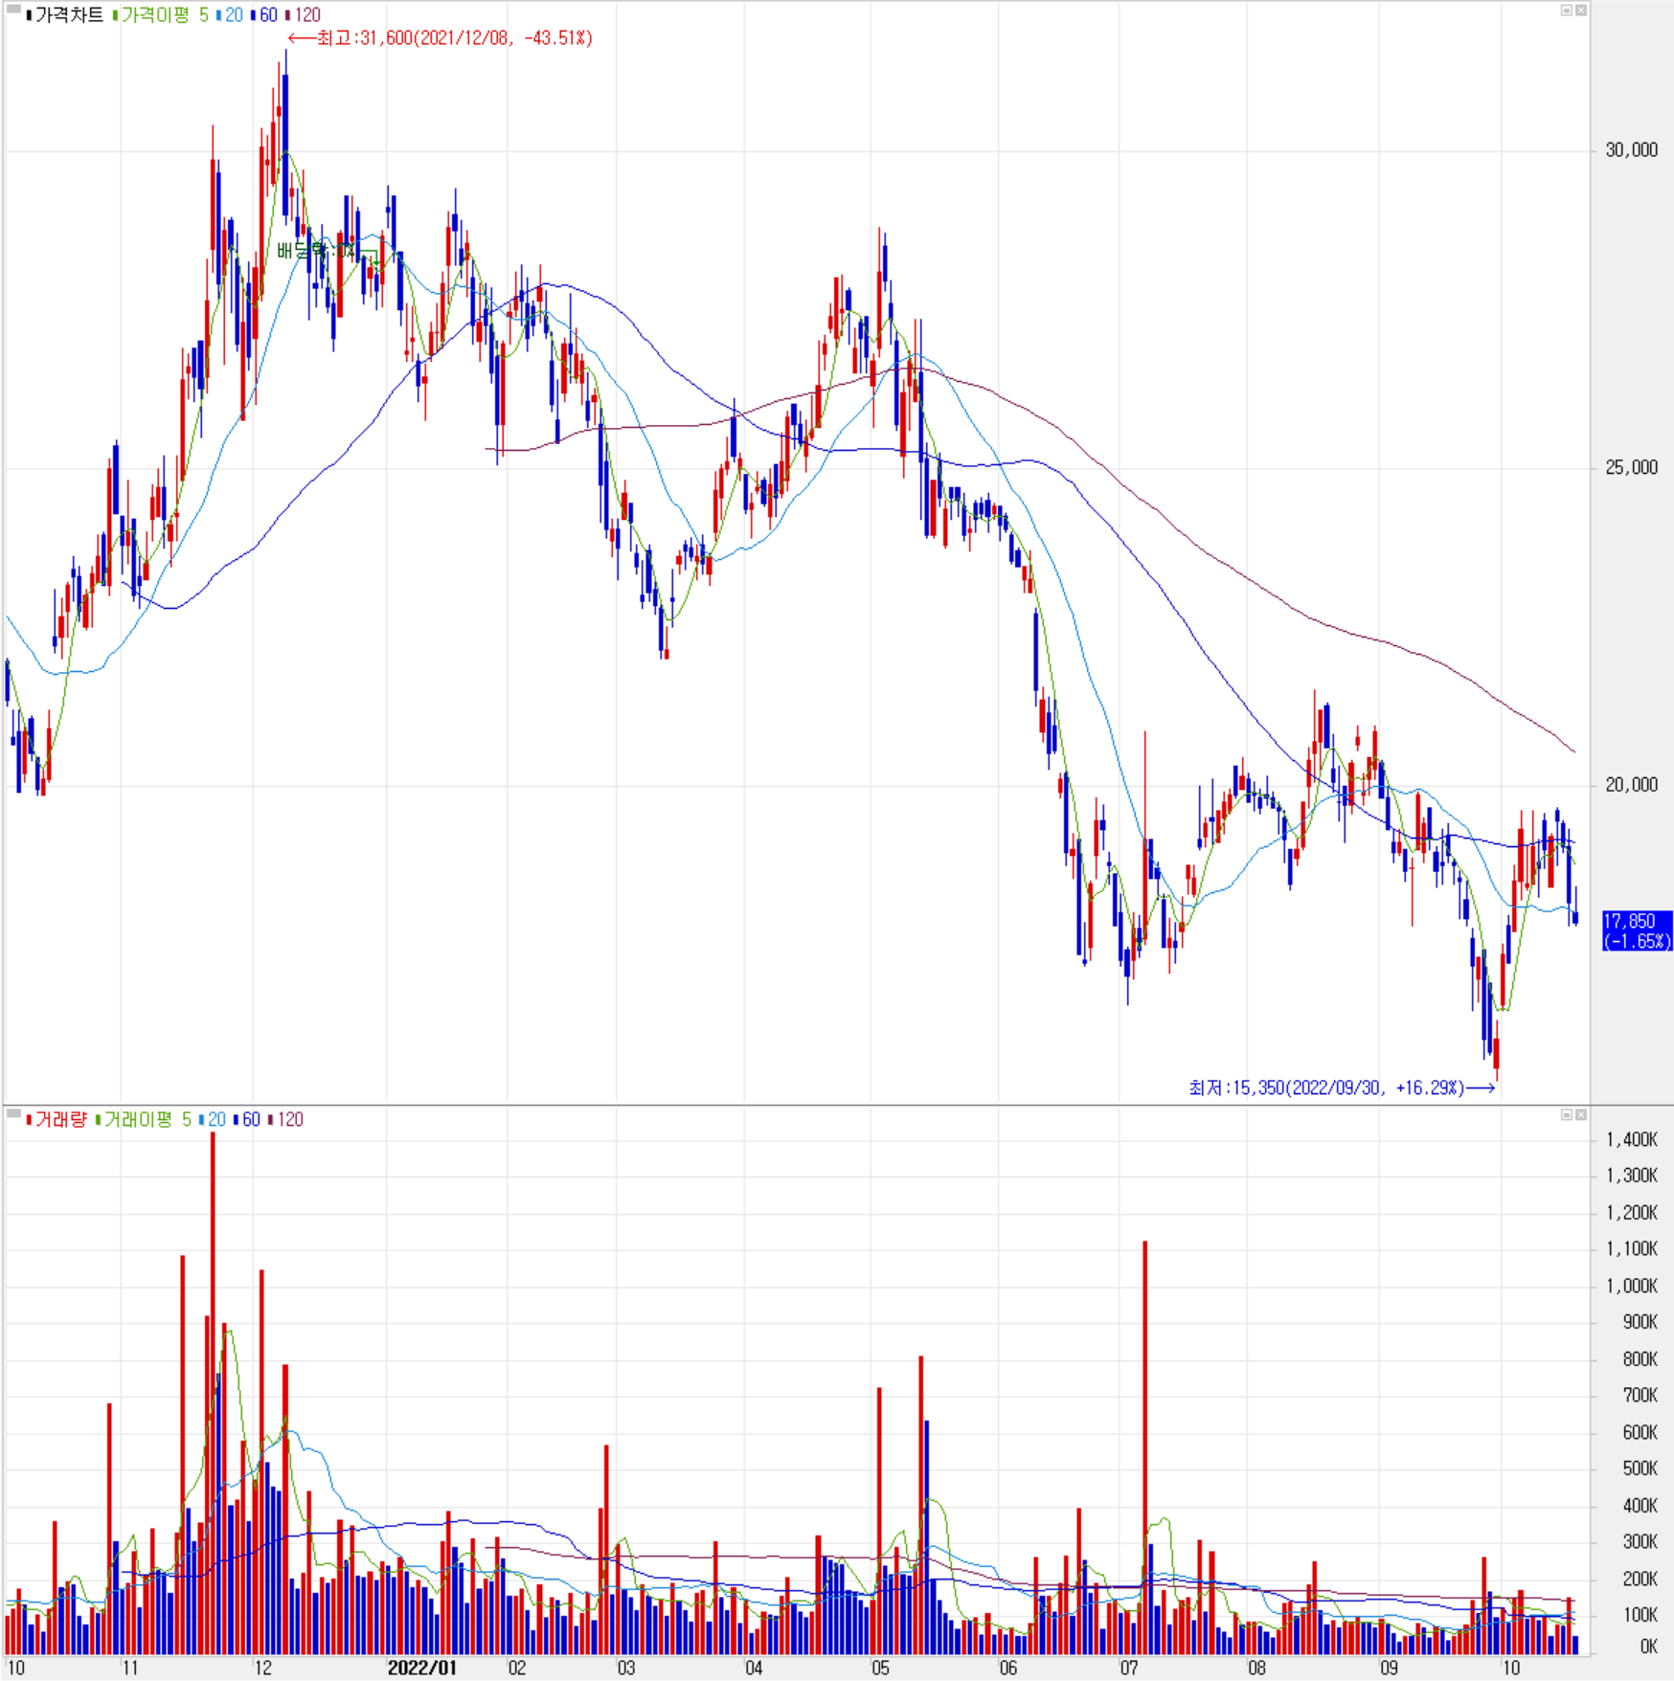Screen dimensions: 1674x1681
Task: Select the price 20-day moving average legend
Action: (231, 15)
